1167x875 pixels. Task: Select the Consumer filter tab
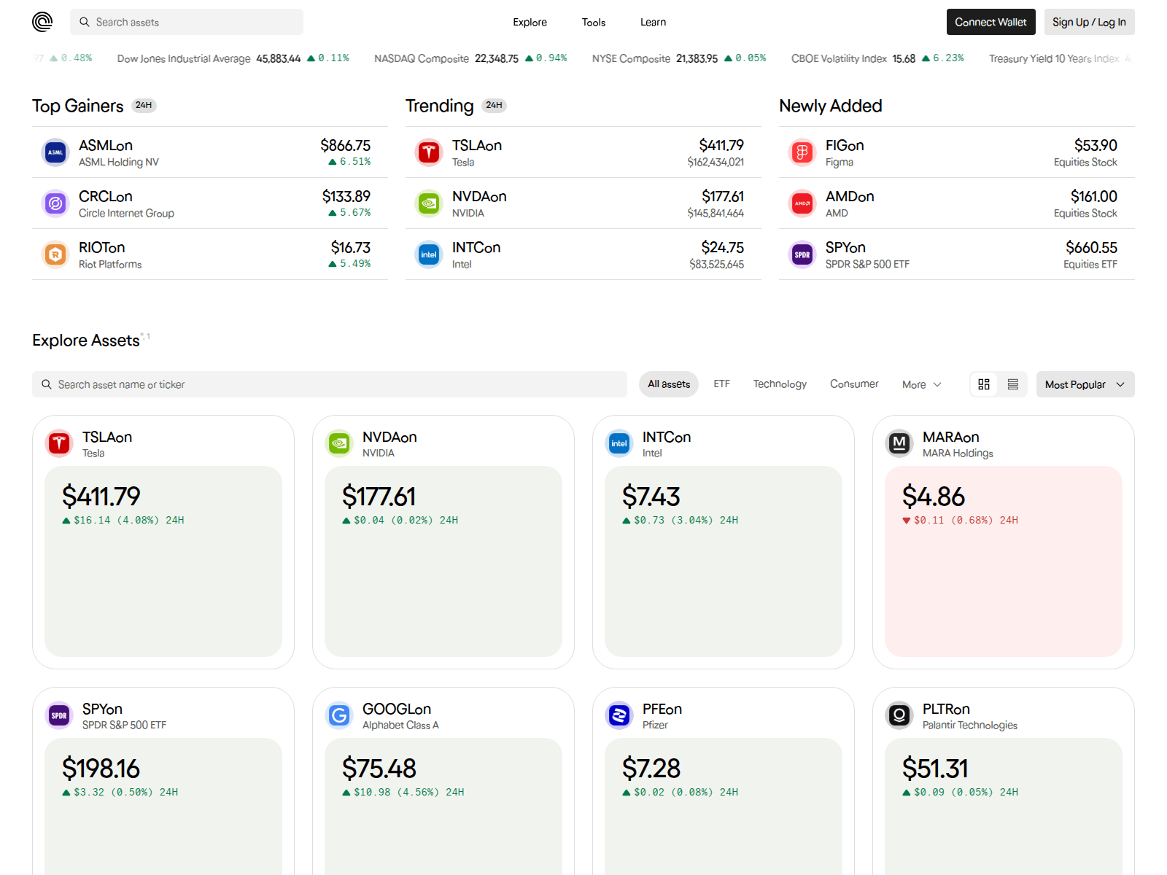(854, 384)
